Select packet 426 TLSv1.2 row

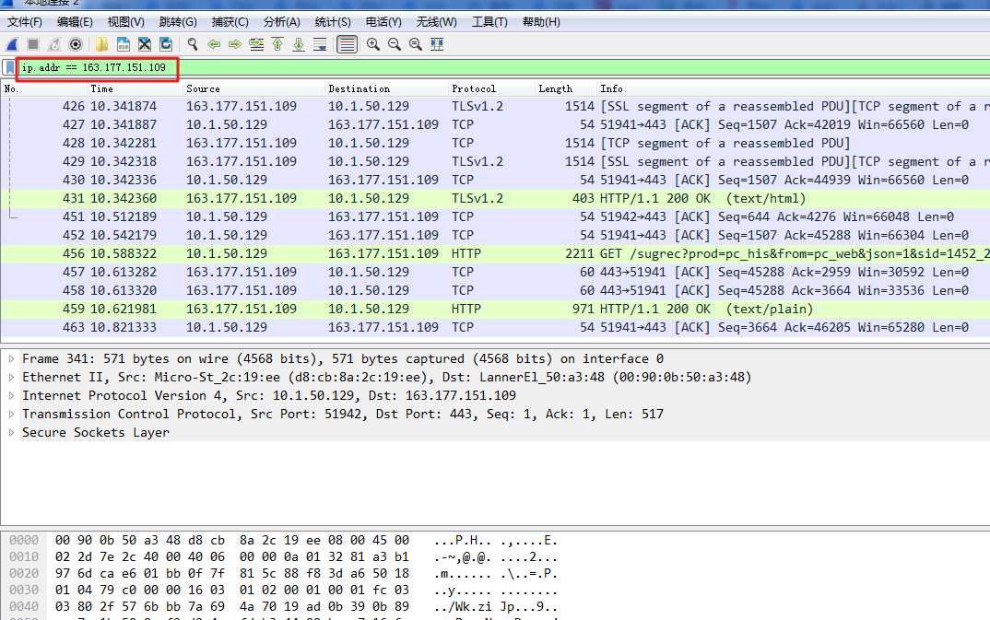495,107
